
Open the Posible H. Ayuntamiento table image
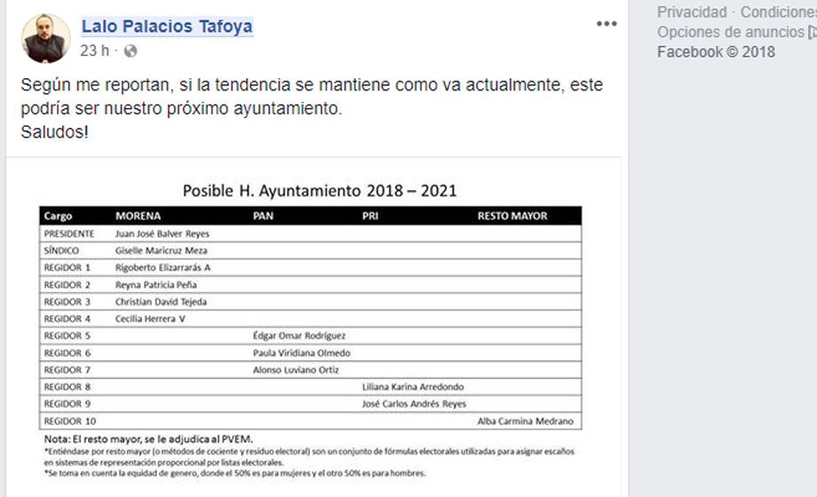pyautogui.click(x=311, y=328)
